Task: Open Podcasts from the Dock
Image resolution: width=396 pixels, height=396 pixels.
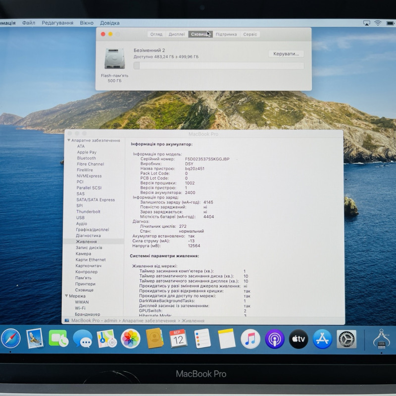Action: (x=275, y=339)
